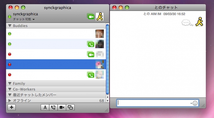Click the video icon on the third buddy row

(x=91, y=54)
